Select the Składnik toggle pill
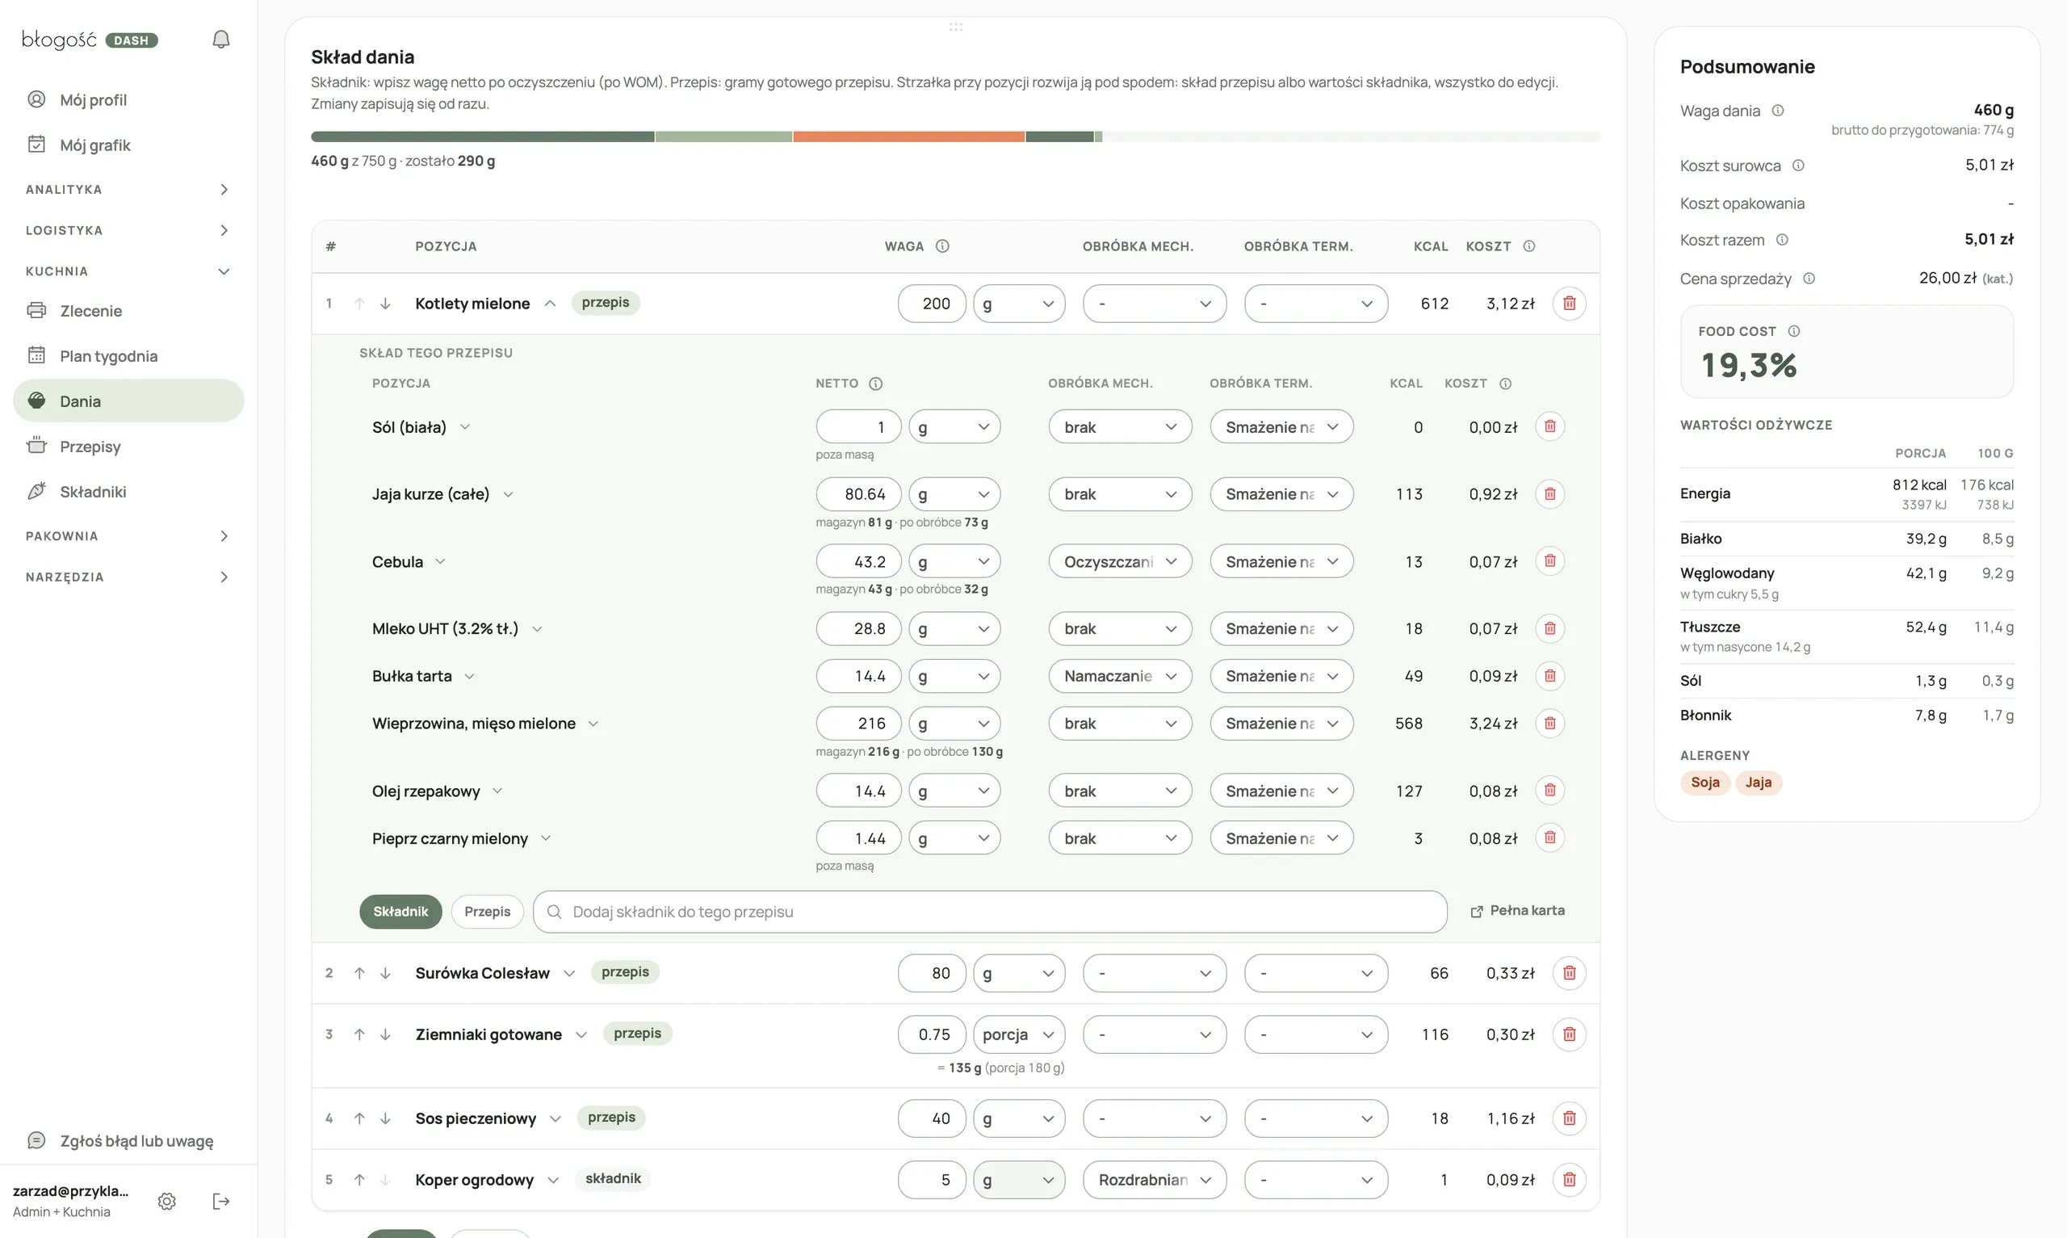The image size is (2067, 1238). click(400, 912)
